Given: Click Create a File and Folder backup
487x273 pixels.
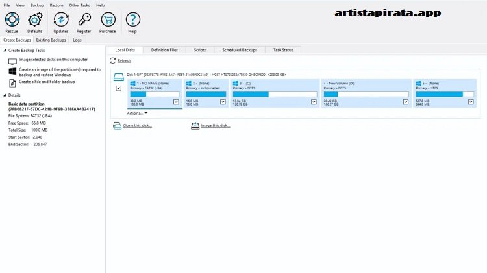Looking at the screenshot, I should (47, 82).
